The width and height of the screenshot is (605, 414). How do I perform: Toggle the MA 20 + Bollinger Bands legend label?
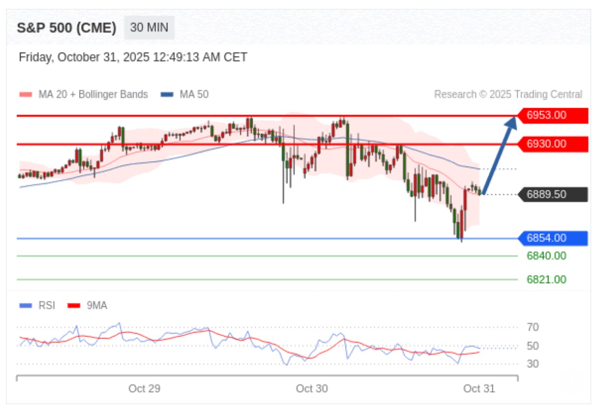[x=93, y=94]
